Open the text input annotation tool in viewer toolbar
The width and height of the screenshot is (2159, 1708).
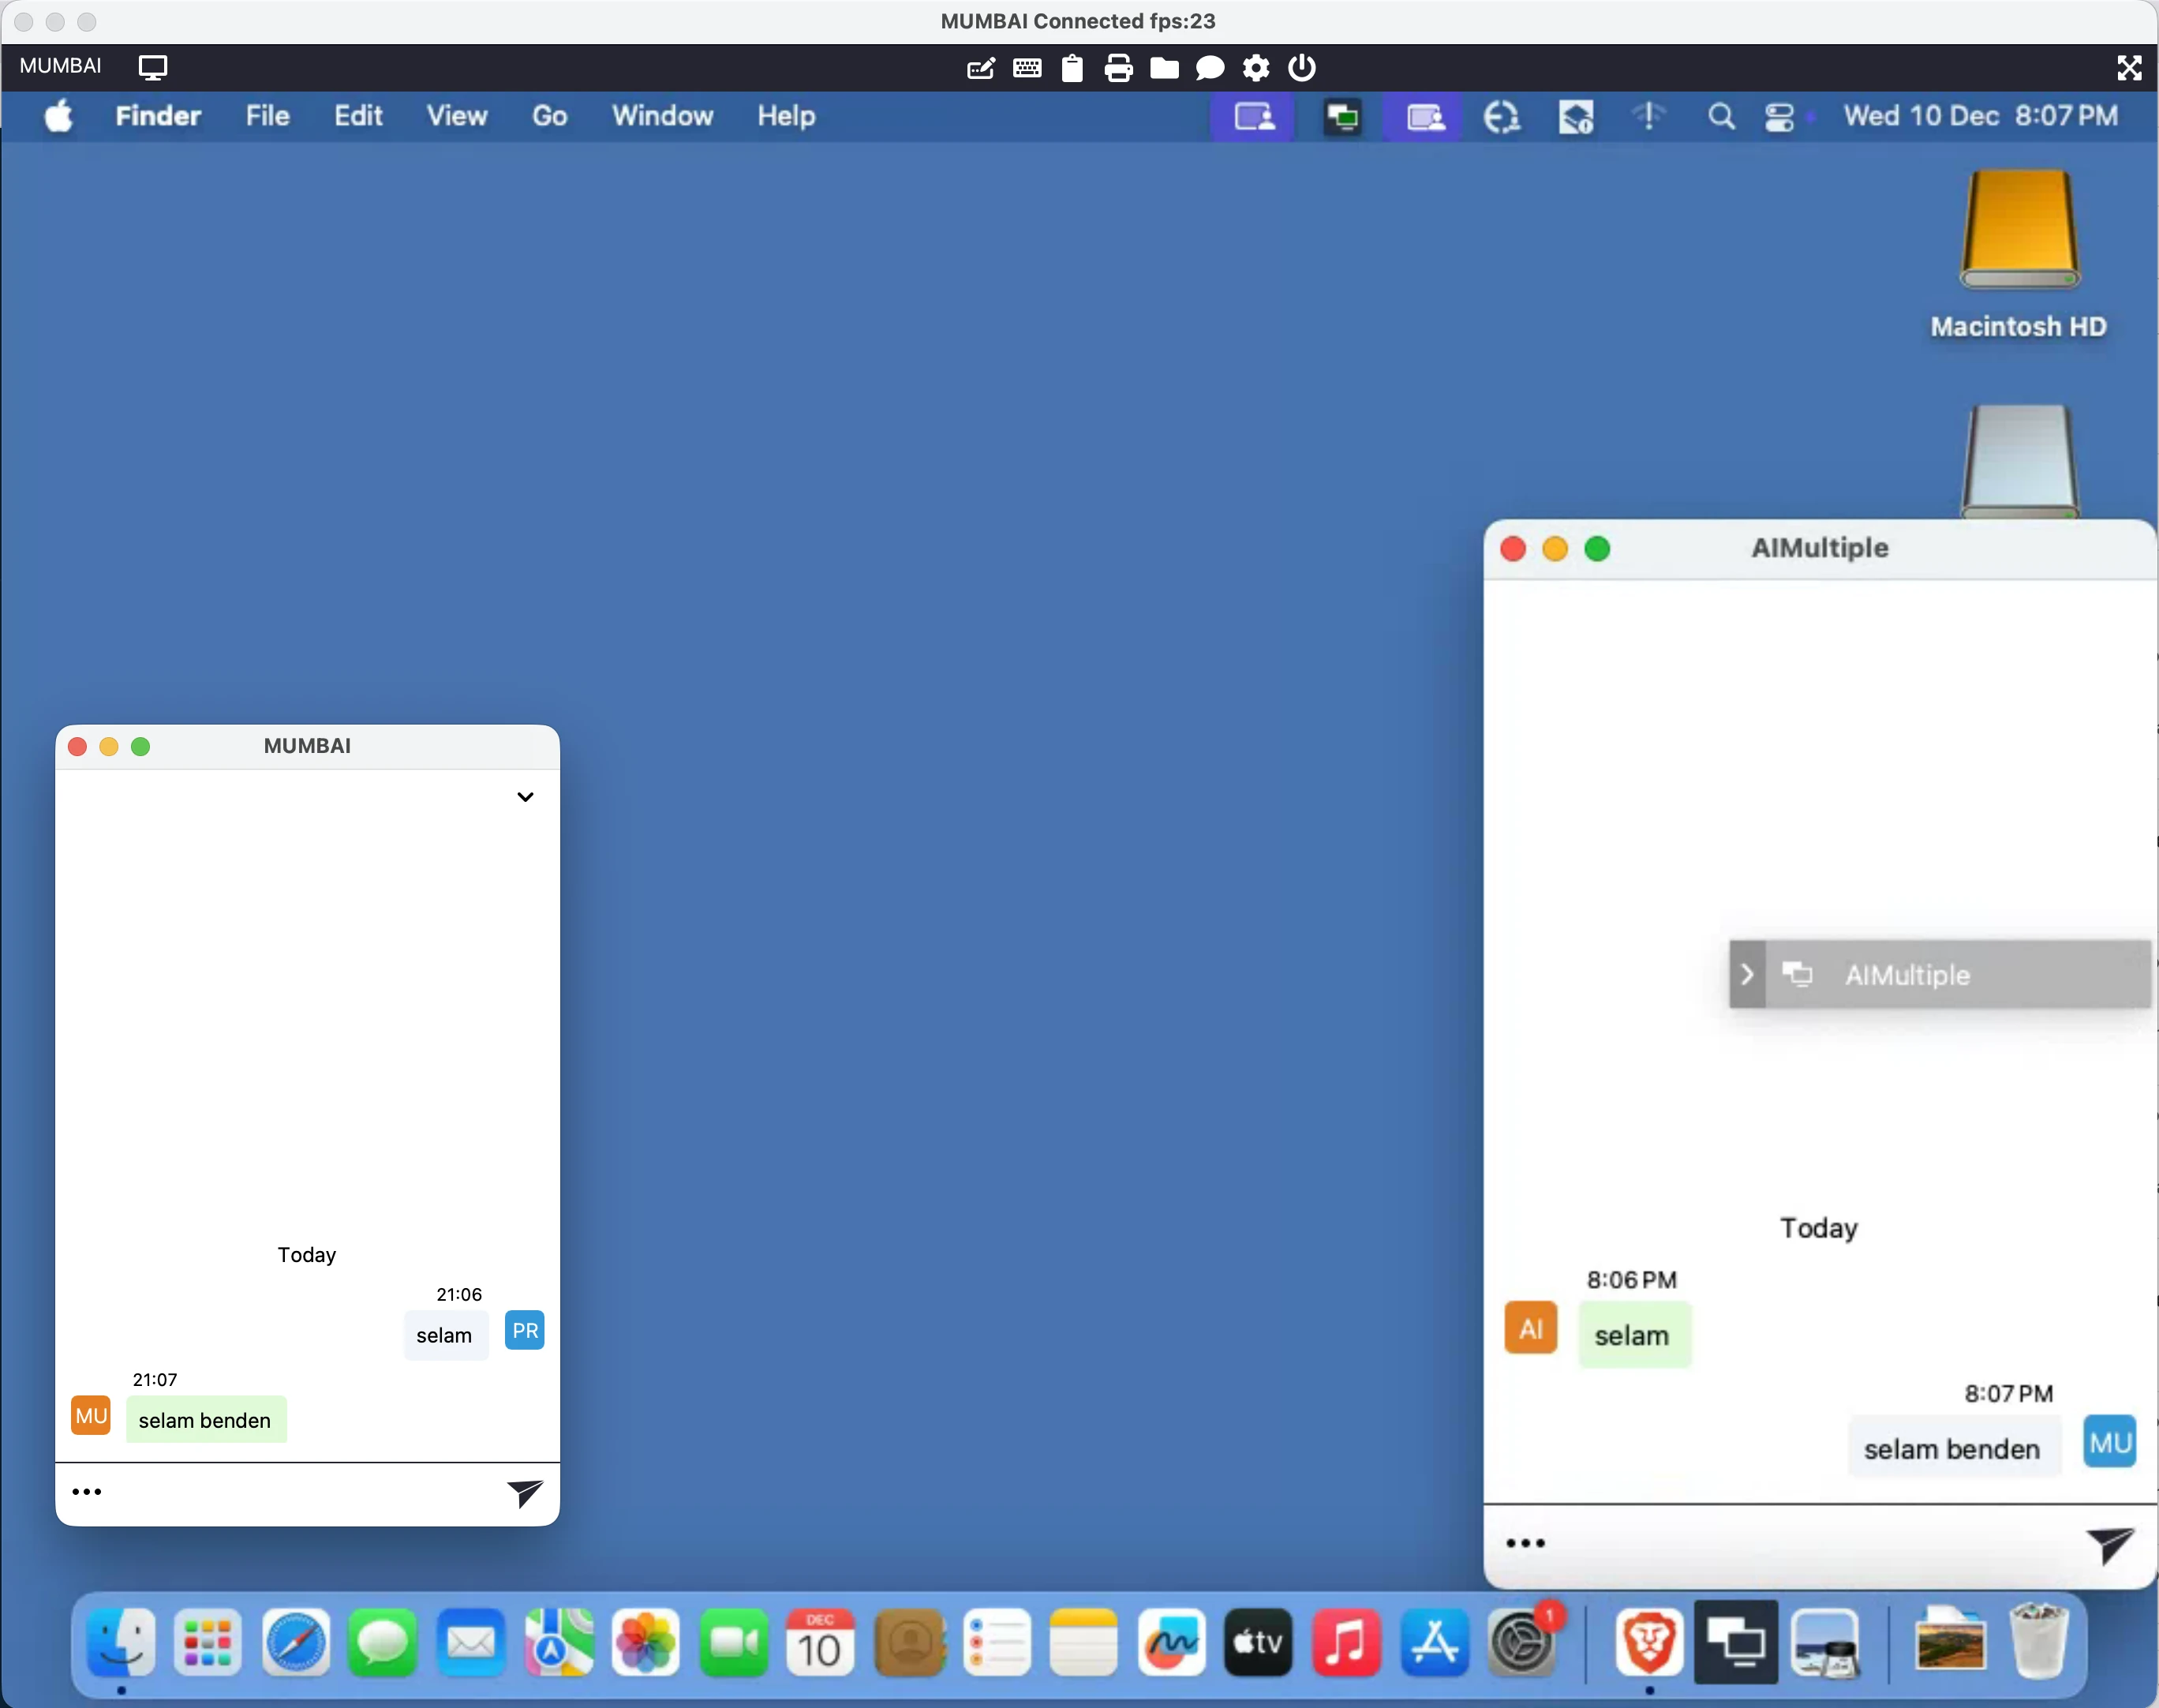pos(981,68)
